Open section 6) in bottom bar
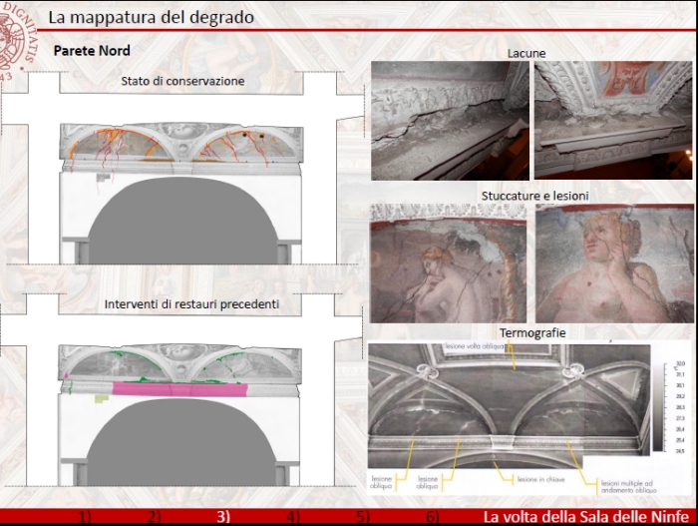This screenshot has height=526, width=698. 432,517
